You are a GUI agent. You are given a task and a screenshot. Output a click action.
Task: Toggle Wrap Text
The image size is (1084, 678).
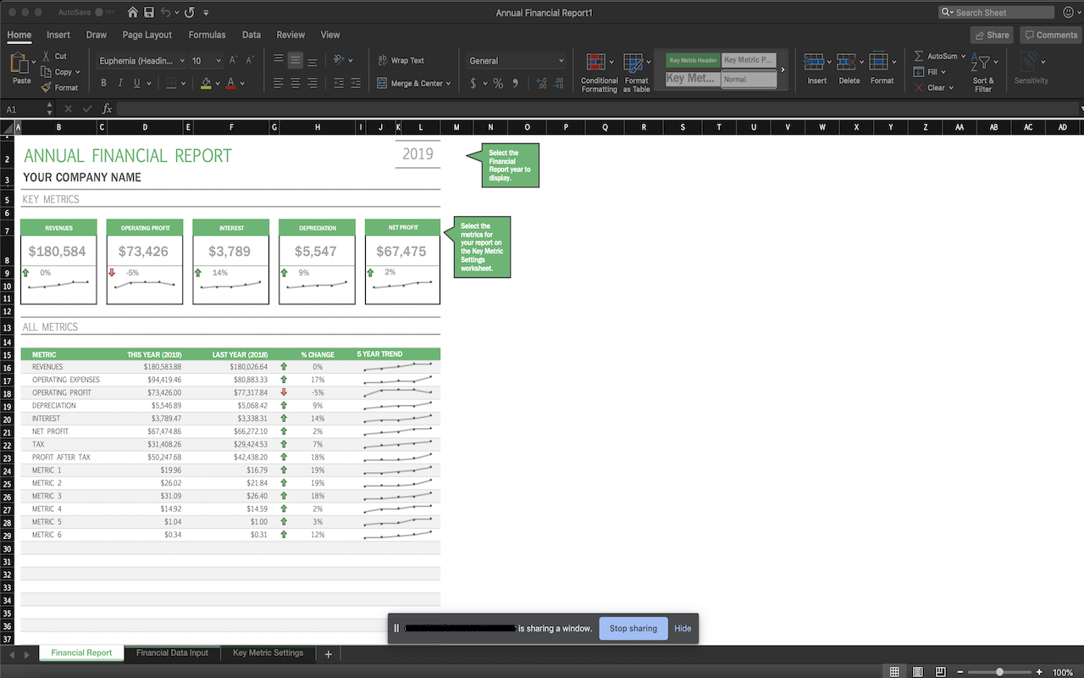click(x=401, y=60)
